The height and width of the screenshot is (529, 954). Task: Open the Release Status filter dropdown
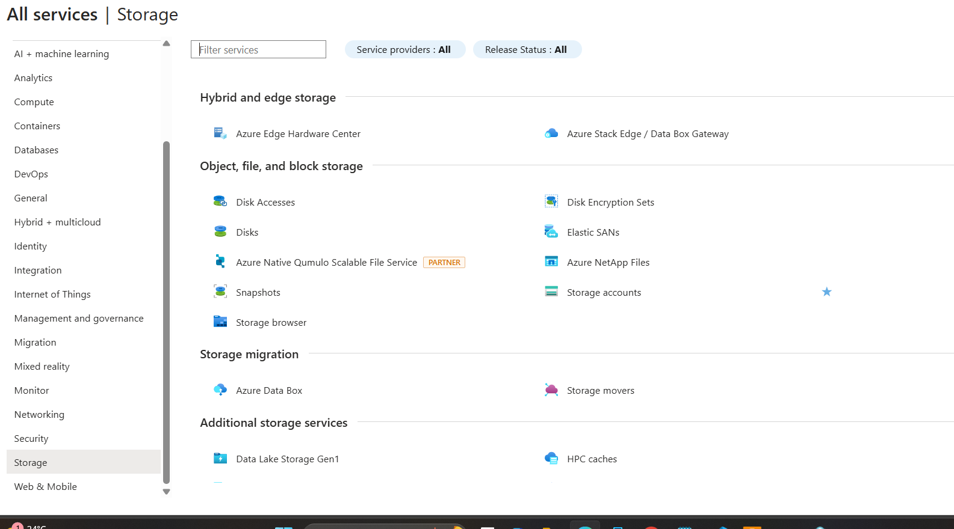tap(527, 49)
